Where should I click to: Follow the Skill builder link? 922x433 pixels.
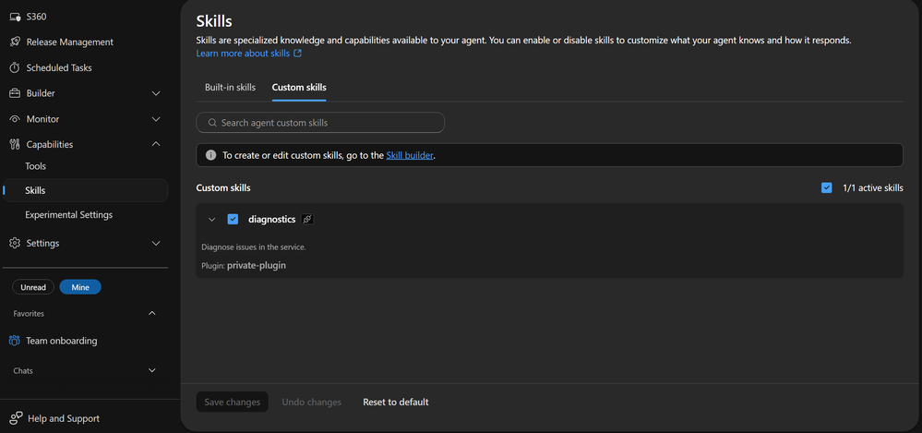tap(410, 155)
